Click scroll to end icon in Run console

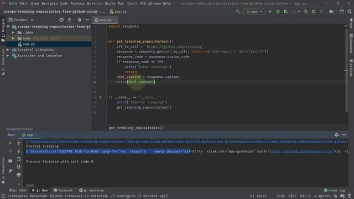tap(19, 167)
